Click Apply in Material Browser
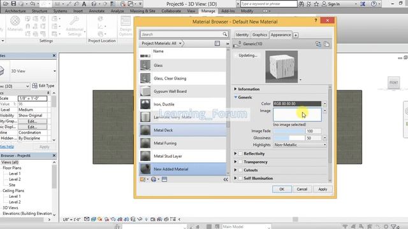 pos(323,190)
